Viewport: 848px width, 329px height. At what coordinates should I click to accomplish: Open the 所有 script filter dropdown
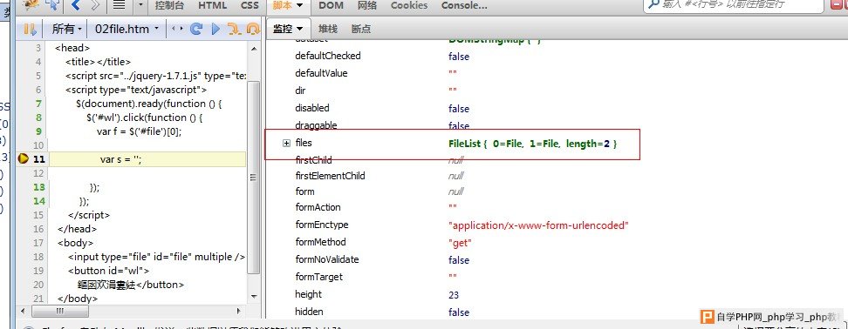click(67, 29)
